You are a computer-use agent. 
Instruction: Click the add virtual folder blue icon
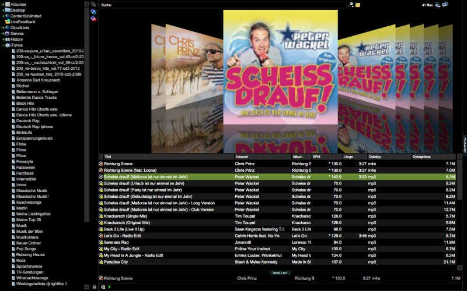[93, 11]
